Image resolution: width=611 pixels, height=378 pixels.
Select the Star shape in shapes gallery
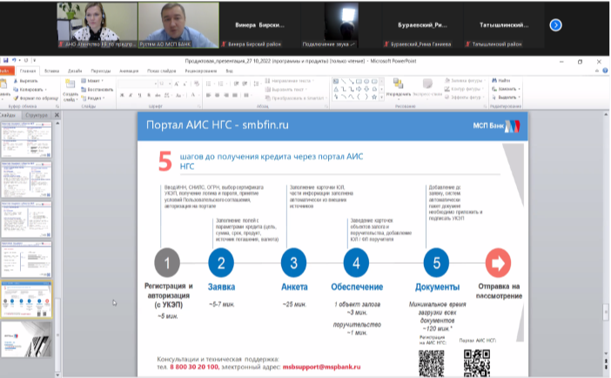point(374,97)
